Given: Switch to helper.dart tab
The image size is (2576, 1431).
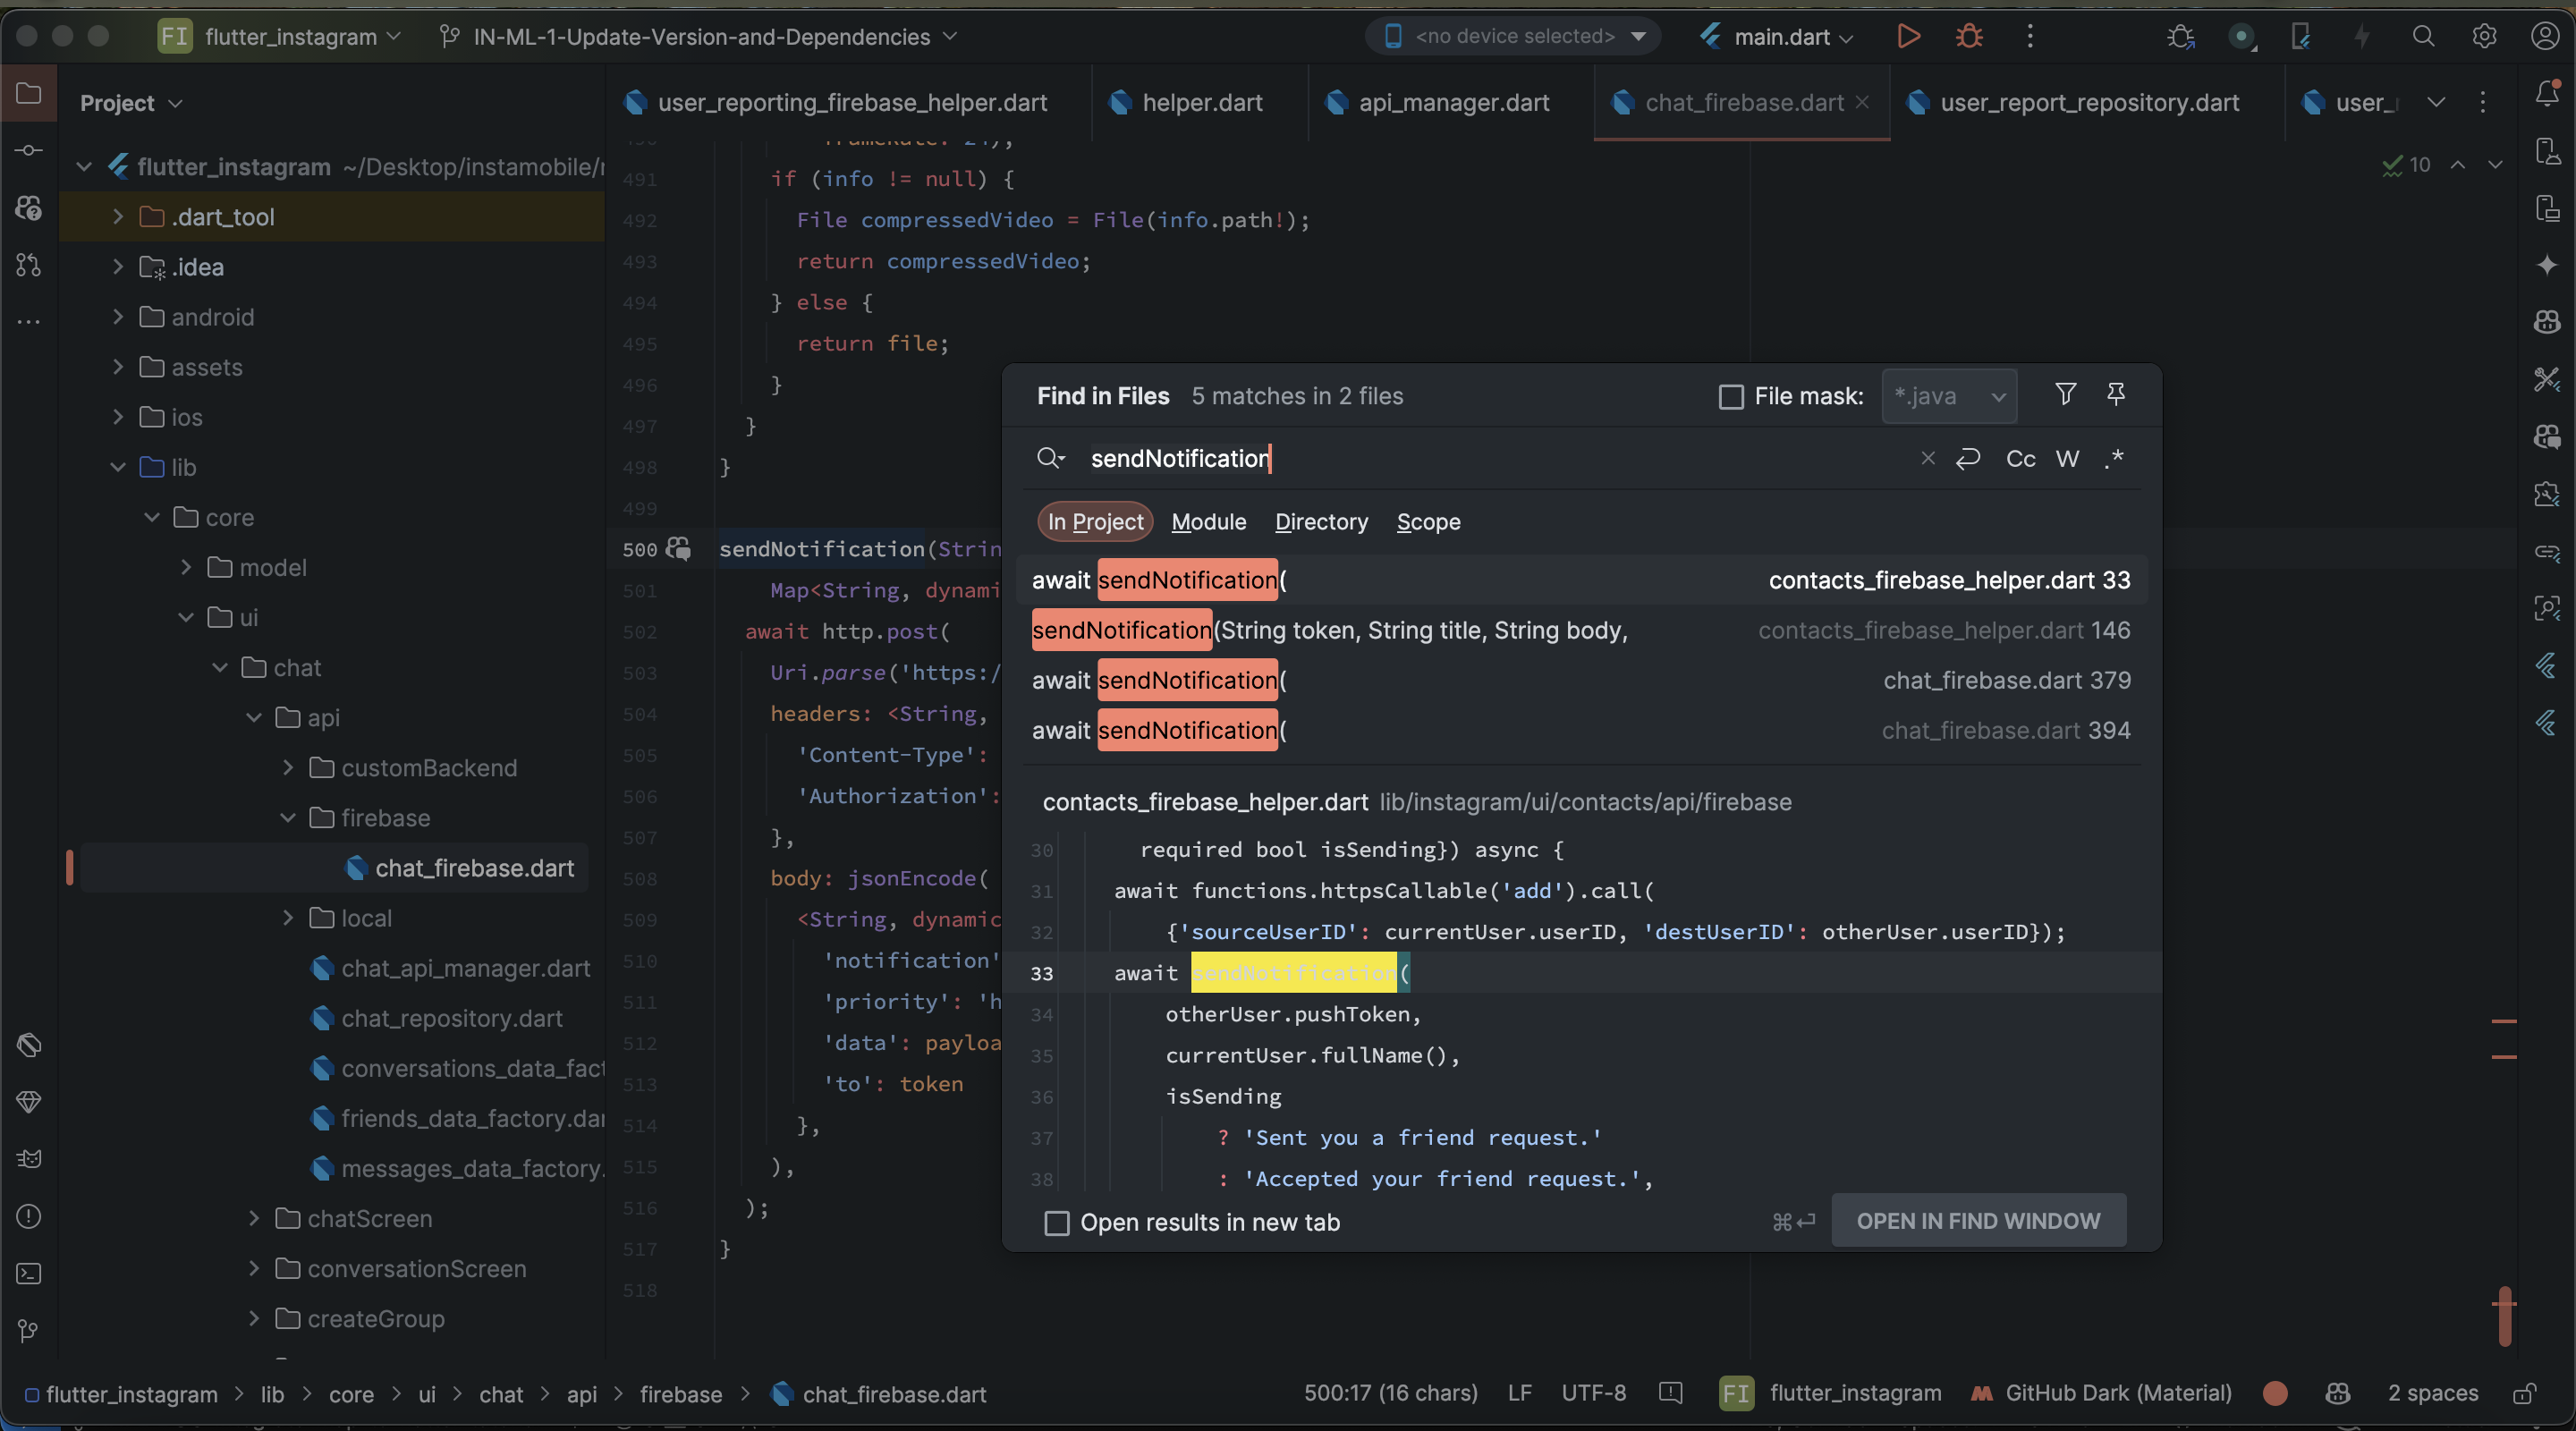Looking at the screenshot, I should (x=1201, y=103).
